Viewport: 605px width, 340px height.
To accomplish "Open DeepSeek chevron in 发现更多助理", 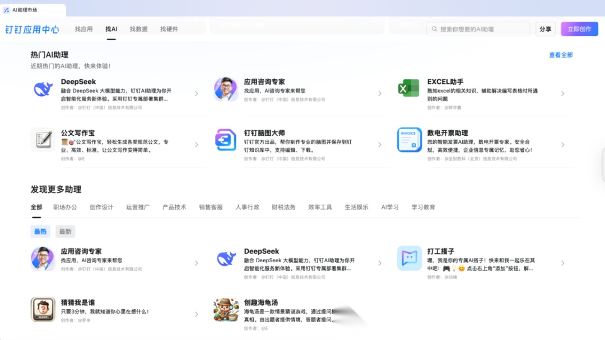I will coord(380,263).
